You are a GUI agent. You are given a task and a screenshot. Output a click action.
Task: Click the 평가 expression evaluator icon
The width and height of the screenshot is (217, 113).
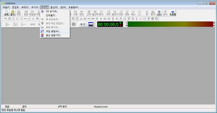coord(153,13)
